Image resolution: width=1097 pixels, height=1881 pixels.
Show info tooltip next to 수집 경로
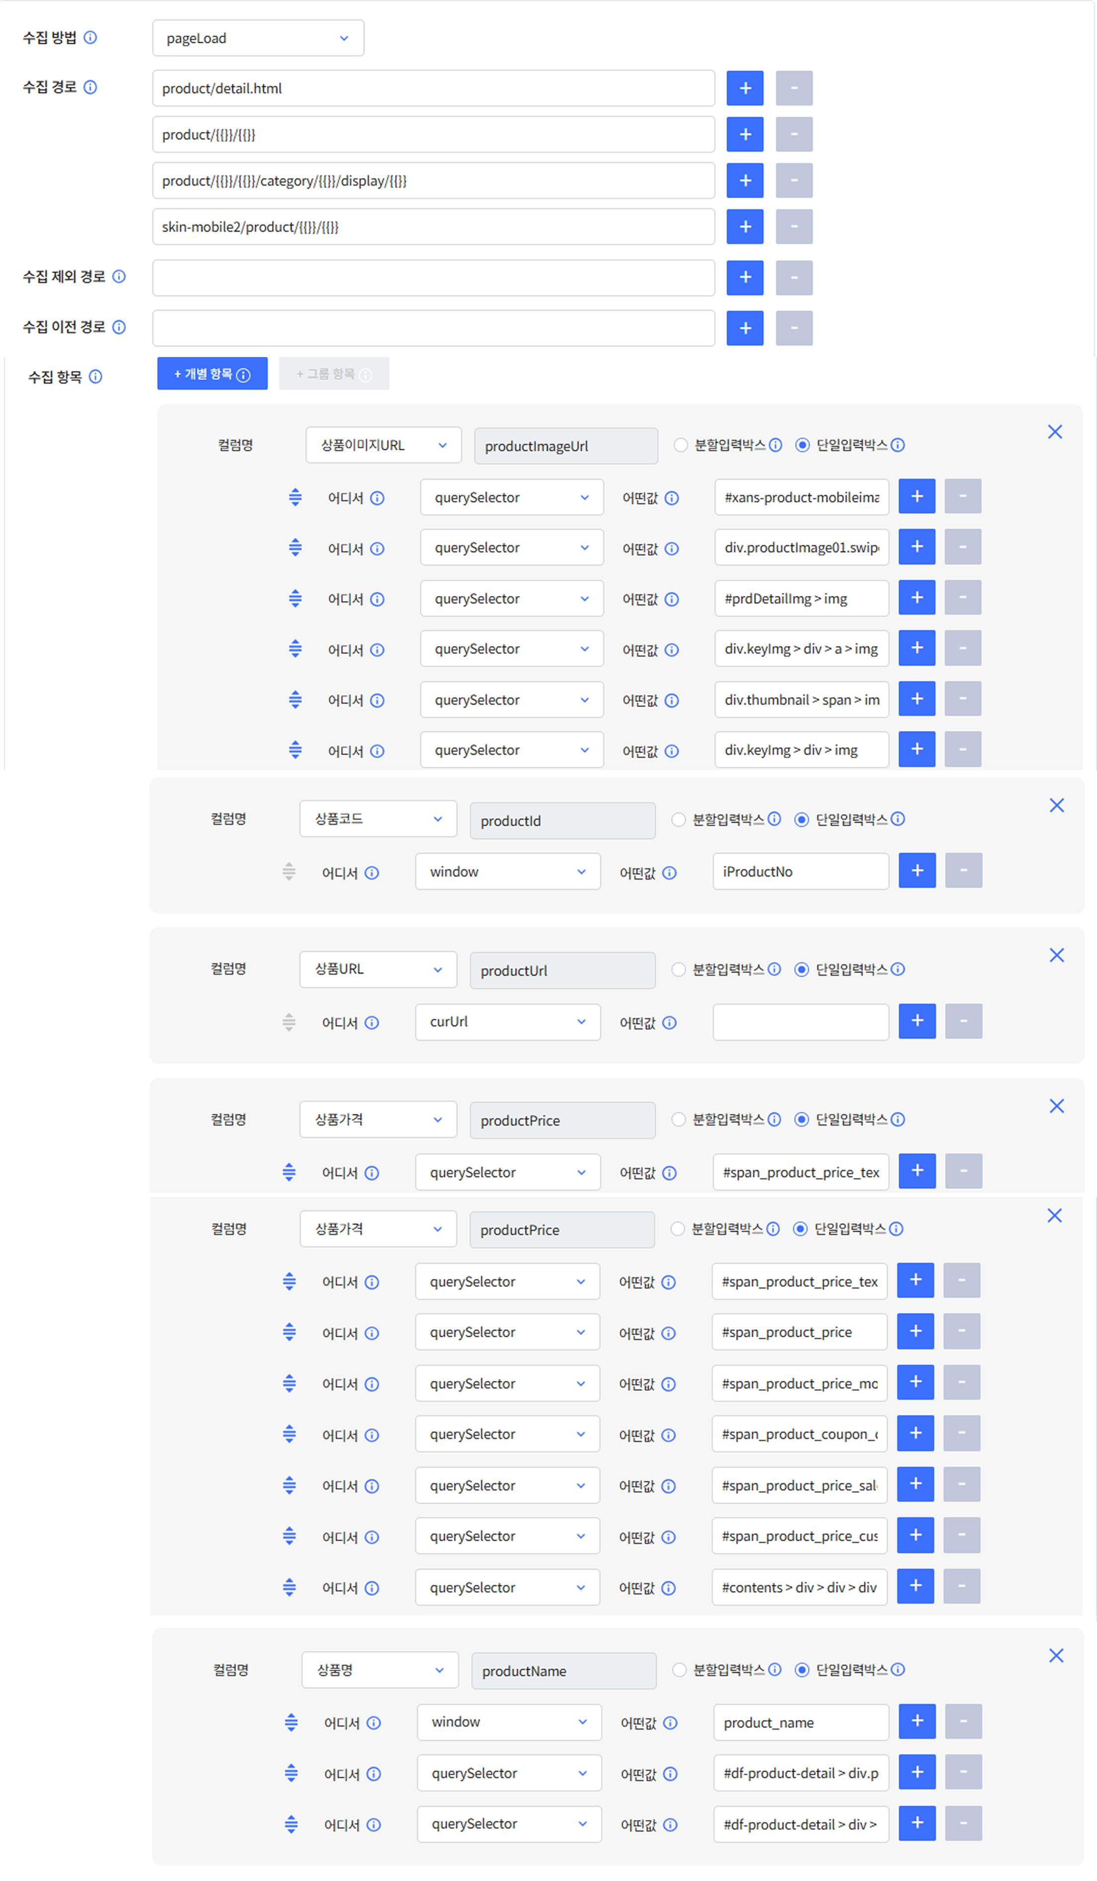coord(90,87)
